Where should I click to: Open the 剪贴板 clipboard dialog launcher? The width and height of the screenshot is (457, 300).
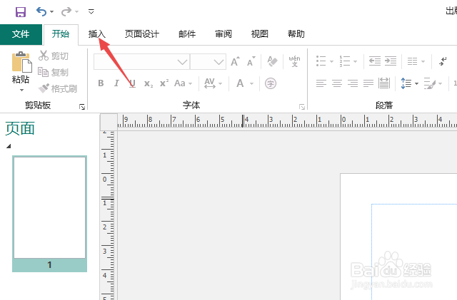[82, 108]
